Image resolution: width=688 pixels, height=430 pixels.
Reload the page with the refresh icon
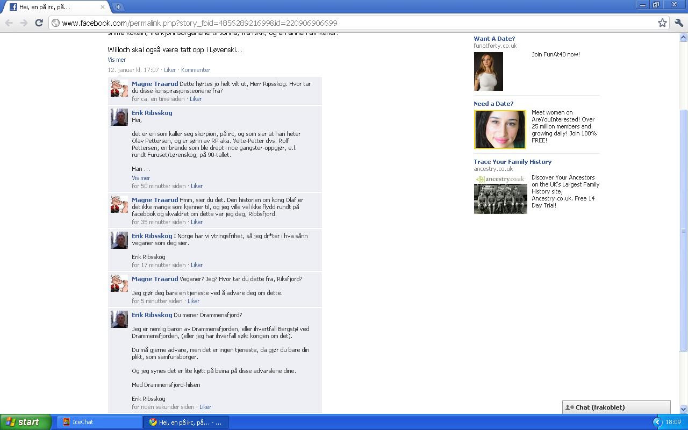[39, 23]
